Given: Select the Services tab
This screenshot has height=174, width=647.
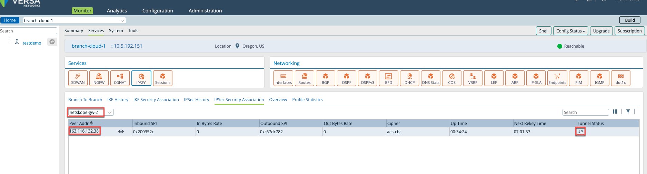Looking at the screenshot, I should coord(96,31).
